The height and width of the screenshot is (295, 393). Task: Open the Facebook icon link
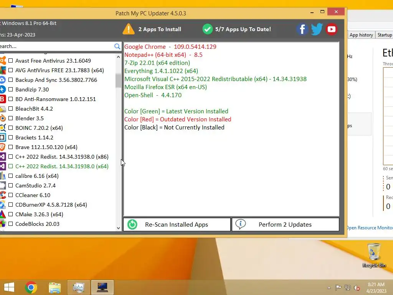point(302,29)
